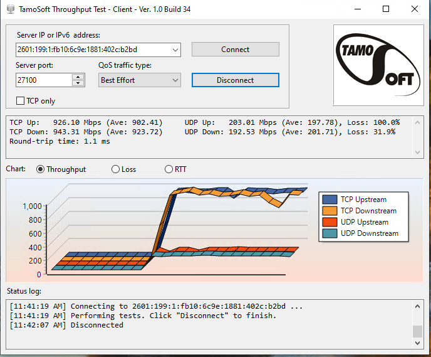The height and width of the screenshot is (357, 431).
Task: Click the "Status log:" label
Action: point(24,291)
